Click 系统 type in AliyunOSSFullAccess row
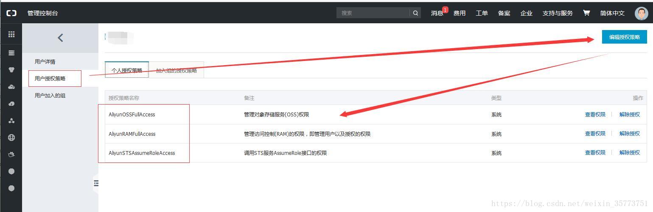Screen dimensions: 653x212 (496, 115)
